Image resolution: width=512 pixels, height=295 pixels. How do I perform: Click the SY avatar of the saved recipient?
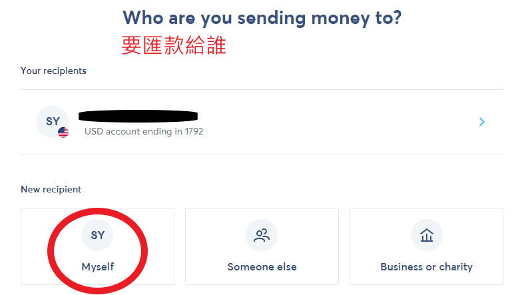(52, 121)
